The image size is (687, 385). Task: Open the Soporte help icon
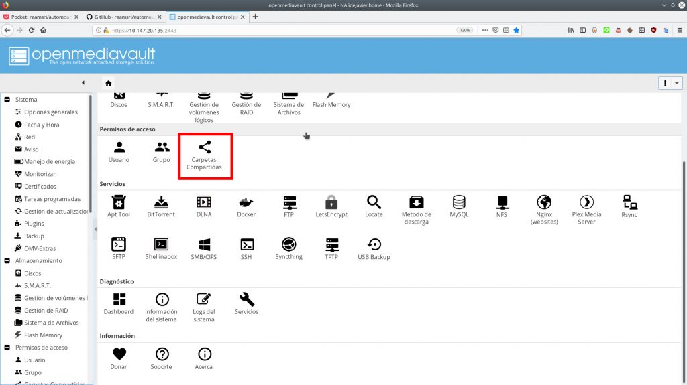click(161, 358)
